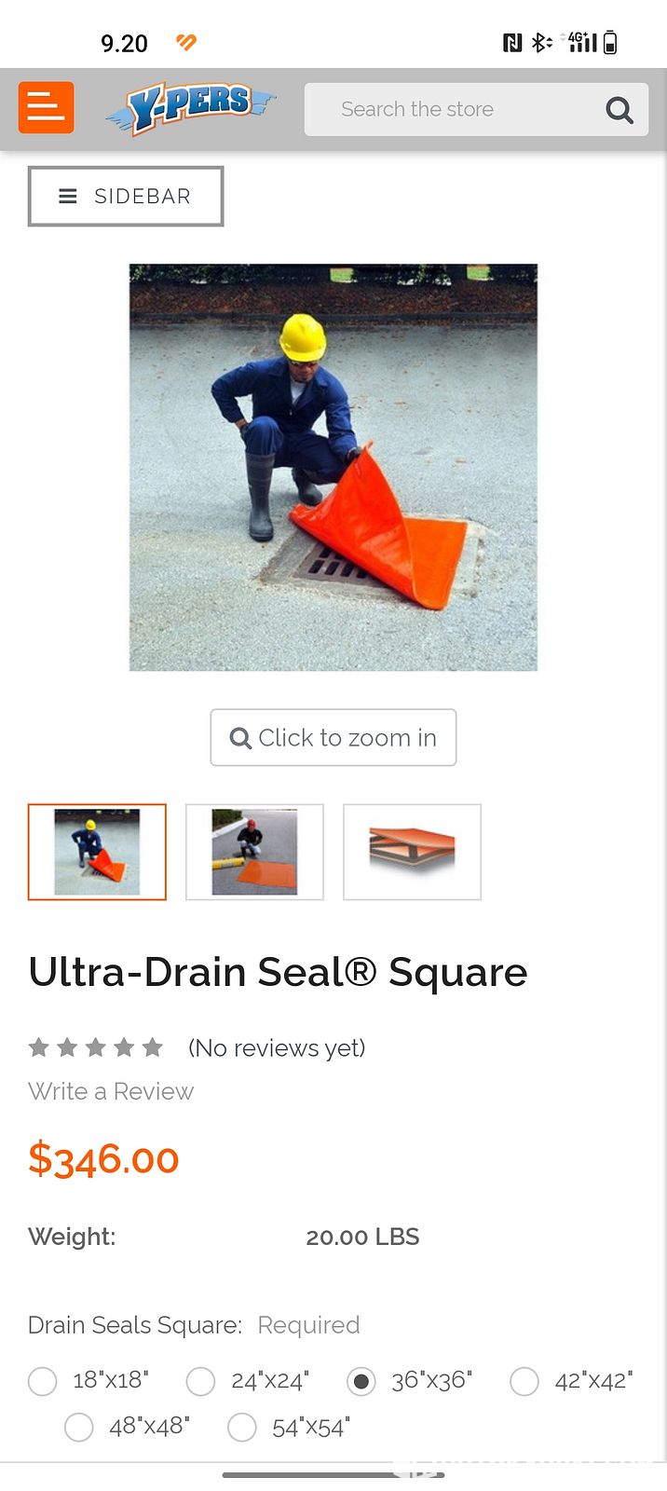Tap the NFC status icon
The height and width of the screenshot is (1491, 667).
[512, 42]
